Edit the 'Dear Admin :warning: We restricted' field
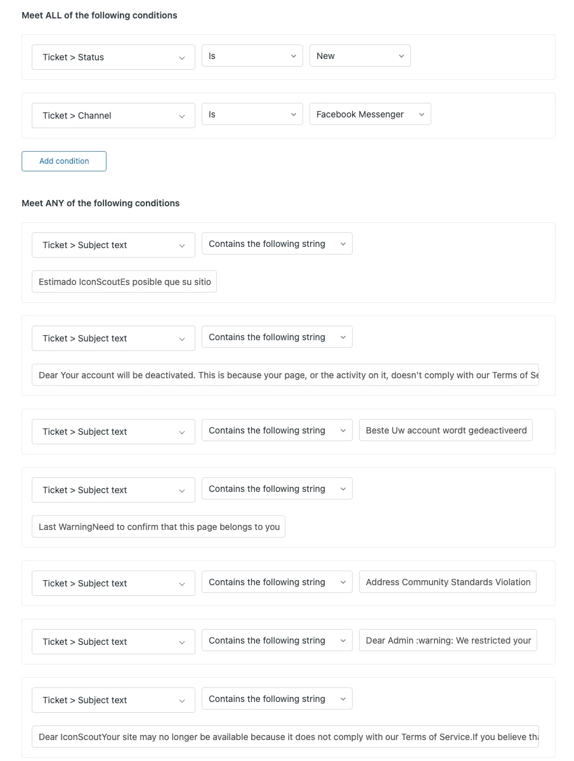Viewport: 574px width, 761px height. click(x=448, y=640)
